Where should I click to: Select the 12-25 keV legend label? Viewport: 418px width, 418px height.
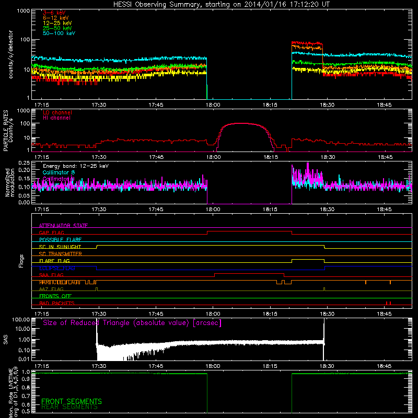(x=57, y=23)
